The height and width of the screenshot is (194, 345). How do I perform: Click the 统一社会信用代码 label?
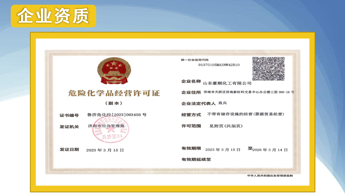[x=195, y=60]
